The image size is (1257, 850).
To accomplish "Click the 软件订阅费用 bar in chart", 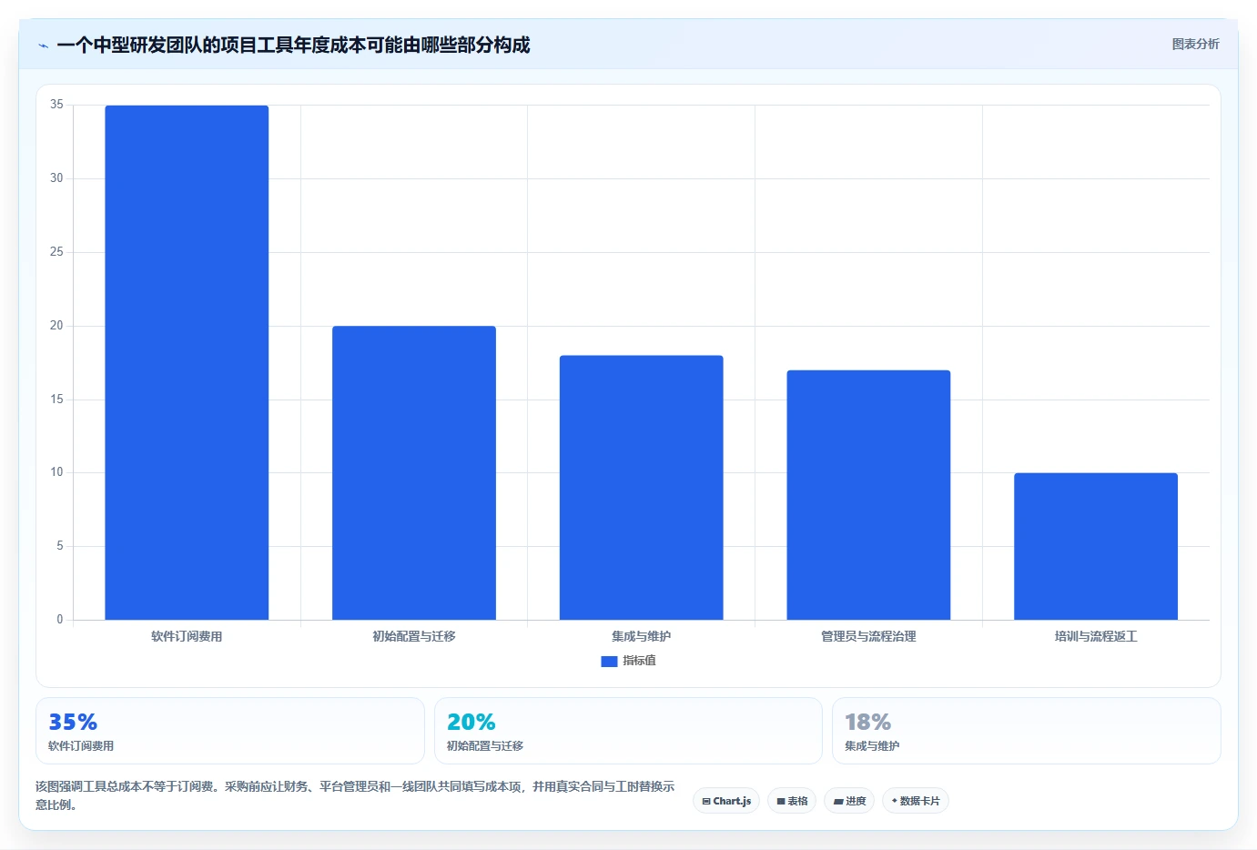I will coord(187,362).
